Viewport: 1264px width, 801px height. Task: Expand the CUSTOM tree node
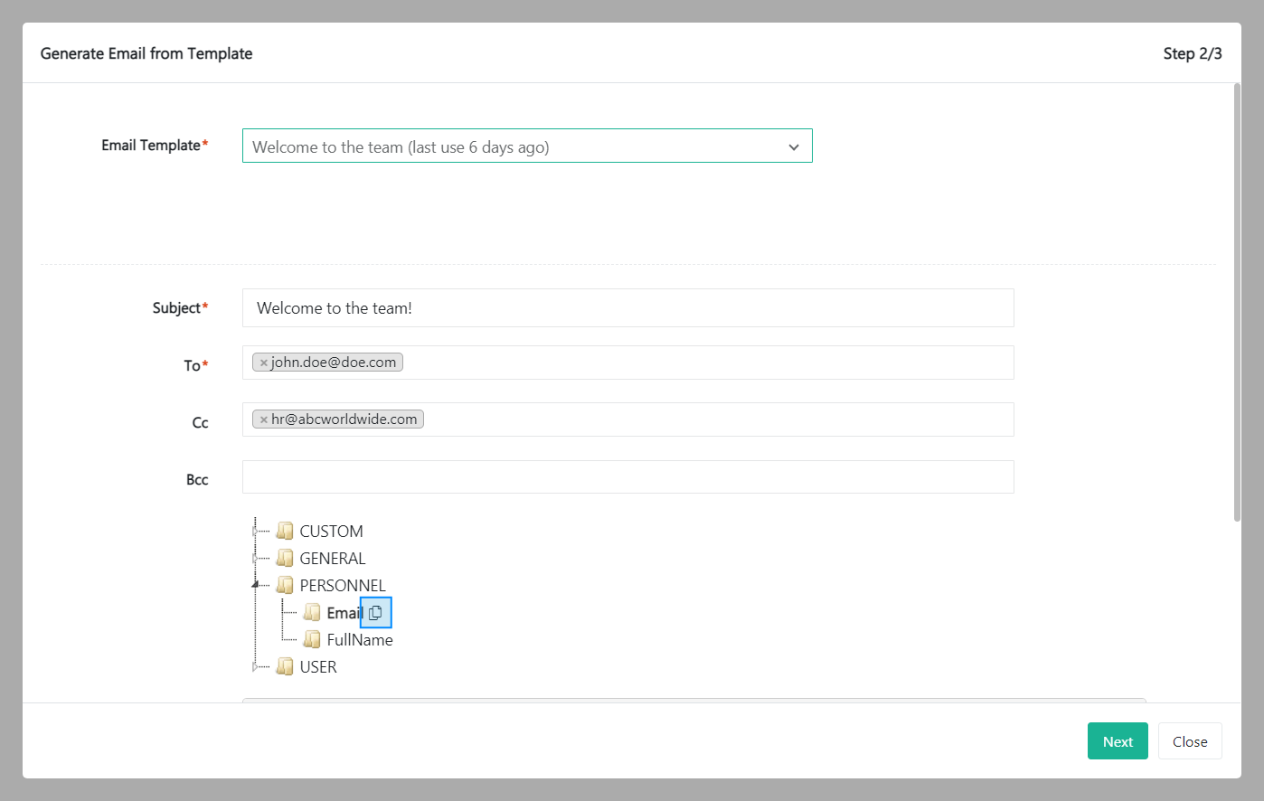pyautogui.click(x=256, y=532)
